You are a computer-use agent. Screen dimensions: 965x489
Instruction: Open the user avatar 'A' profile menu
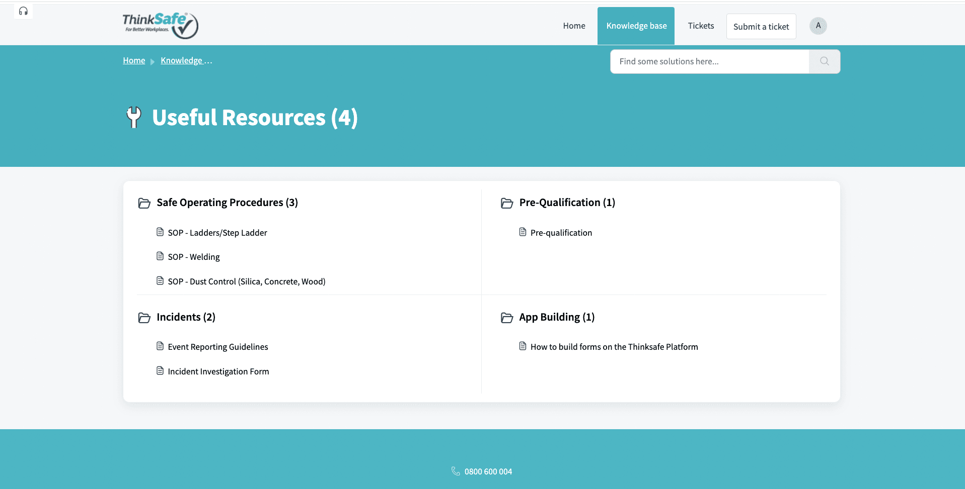(818, 26)
